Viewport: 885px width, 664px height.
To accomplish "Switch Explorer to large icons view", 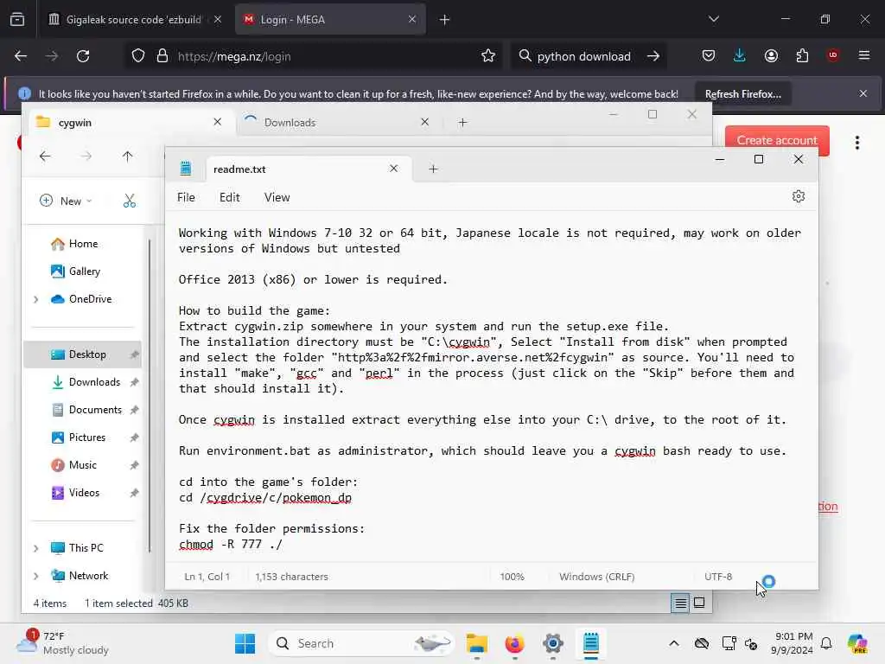I will tap(698, 603).
